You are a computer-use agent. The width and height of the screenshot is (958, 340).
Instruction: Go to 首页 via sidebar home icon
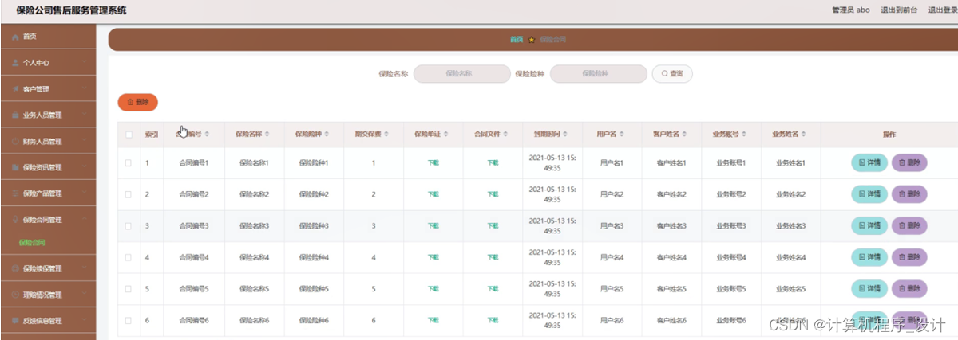click(15, 37)
